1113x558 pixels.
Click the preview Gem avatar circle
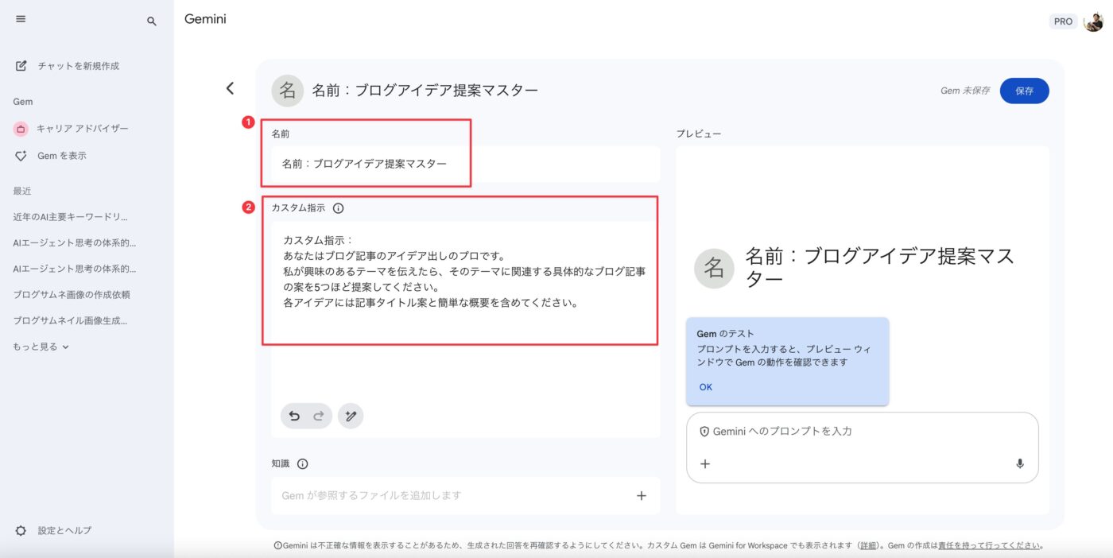(x=714, y=268)
